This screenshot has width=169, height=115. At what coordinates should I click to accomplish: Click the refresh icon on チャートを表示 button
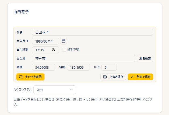click(x=21, y=77)
